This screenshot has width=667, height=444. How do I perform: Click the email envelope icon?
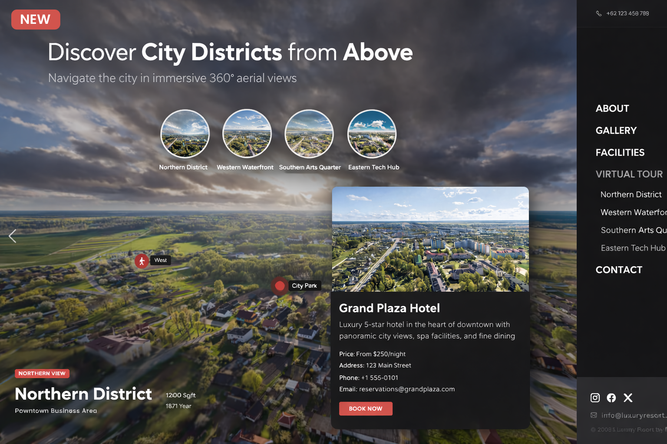coord(594,415)
